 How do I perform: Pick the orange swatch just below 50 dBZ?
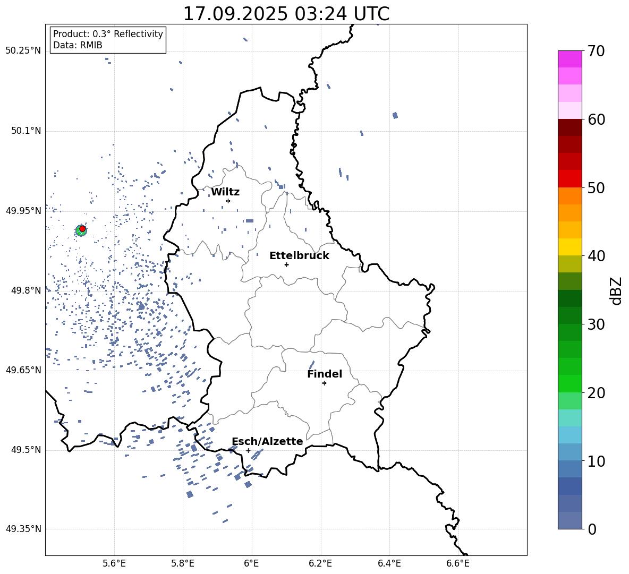tap(570, 196)
